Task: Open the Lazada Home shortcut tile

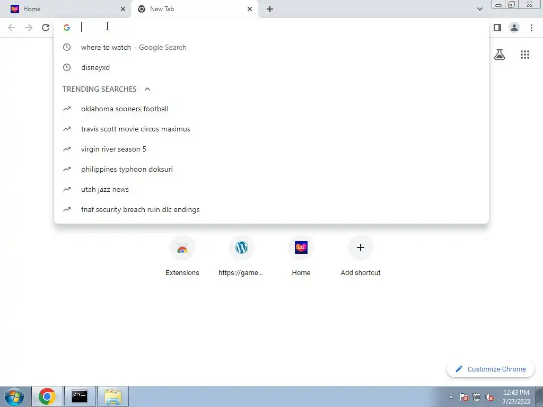Action: [301, 256]
